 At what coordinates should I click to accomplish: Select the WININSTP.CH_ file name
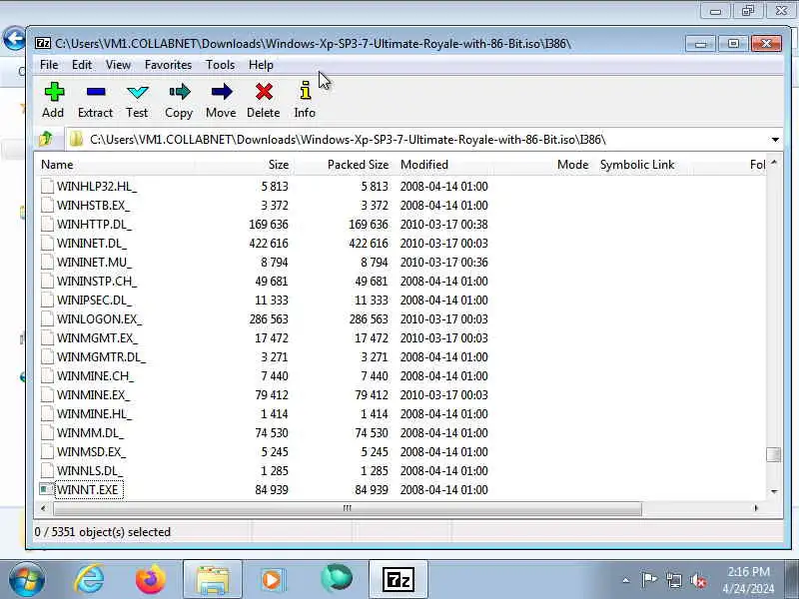pos(97,282)
